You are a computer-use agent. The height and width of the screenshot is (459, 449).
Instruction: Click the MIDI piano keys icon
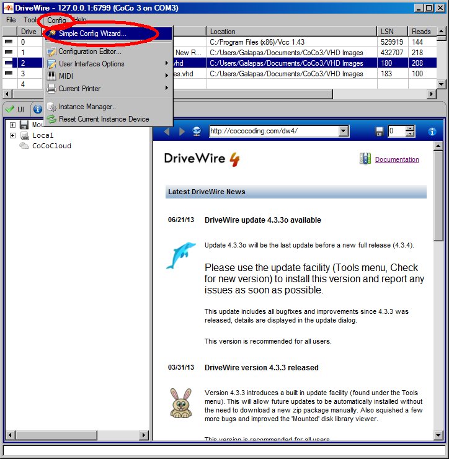52,76
